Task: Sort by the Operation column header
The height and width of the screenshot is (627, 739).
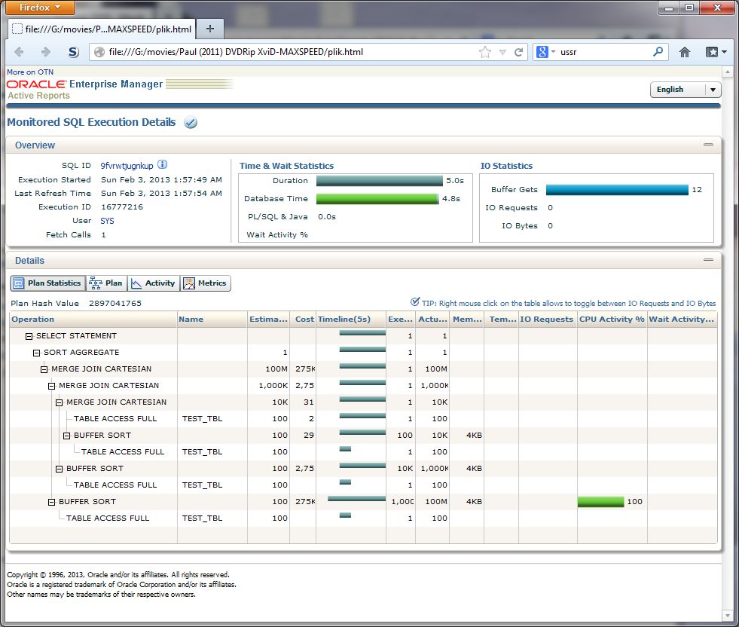Action: [93, 320]
